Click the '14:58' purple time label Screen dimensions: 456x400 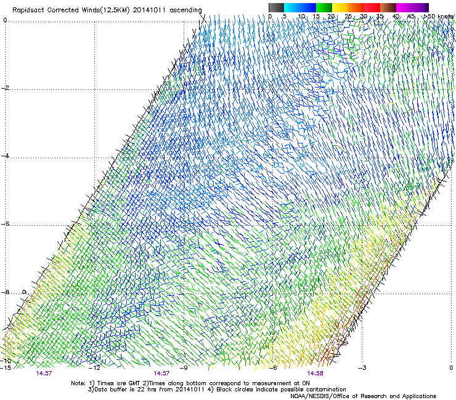pos(316,374)
